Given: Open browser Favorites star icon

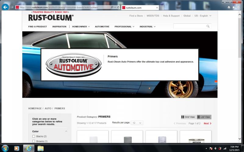Looking at the screenshot, I should pyautogui.click(x=234, y=7).
